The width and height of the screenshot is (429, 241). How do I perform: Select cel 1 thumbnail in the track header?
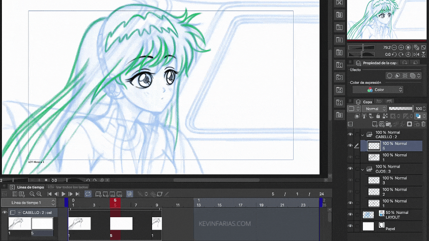(x=20, y=223)
